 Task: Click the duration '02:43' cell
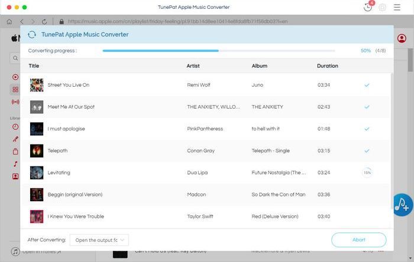click(x=324, y=107)
